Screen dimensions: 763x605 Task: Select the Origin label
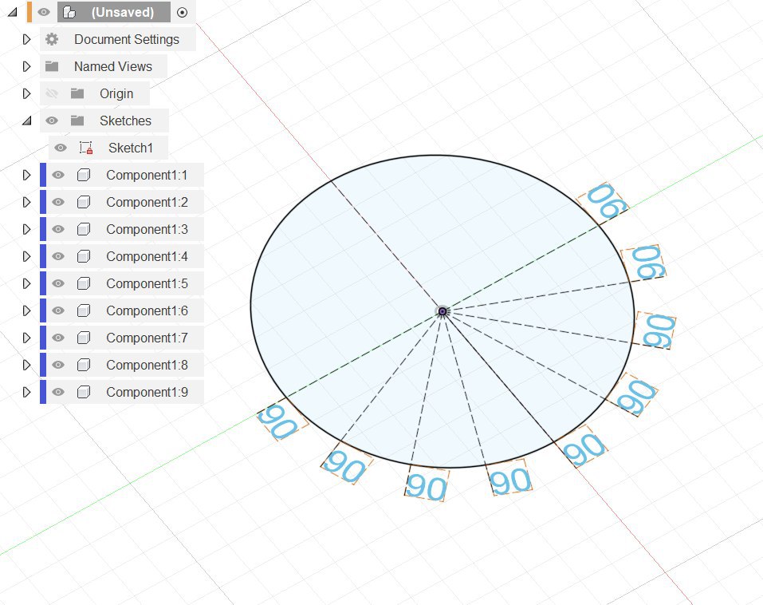click(116, 93)
